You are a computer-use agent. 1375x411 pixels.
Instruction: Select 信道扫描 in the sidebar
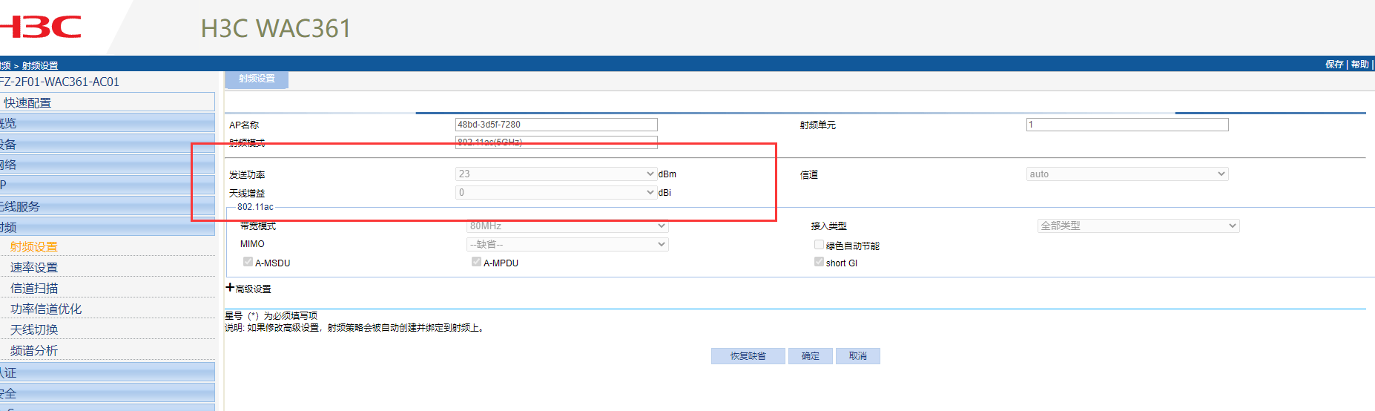pos(34,289)
